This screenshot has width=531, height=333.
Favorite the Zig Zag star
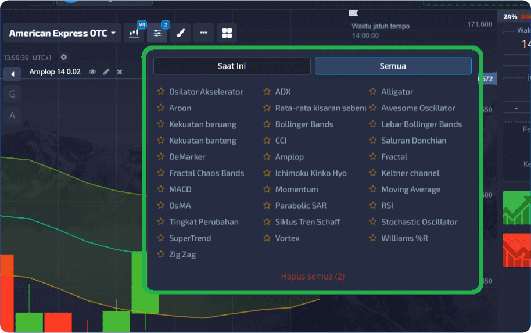(x=161, y=254)
